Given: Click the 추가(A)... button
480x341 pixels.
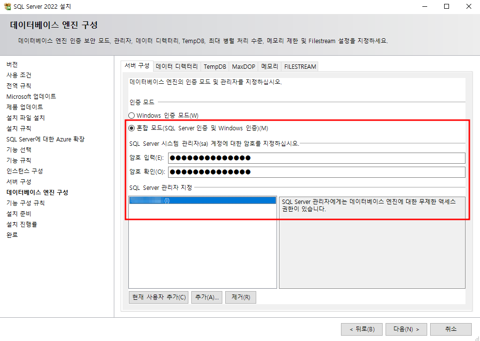Looking at the screenshot, I should 207,297.
